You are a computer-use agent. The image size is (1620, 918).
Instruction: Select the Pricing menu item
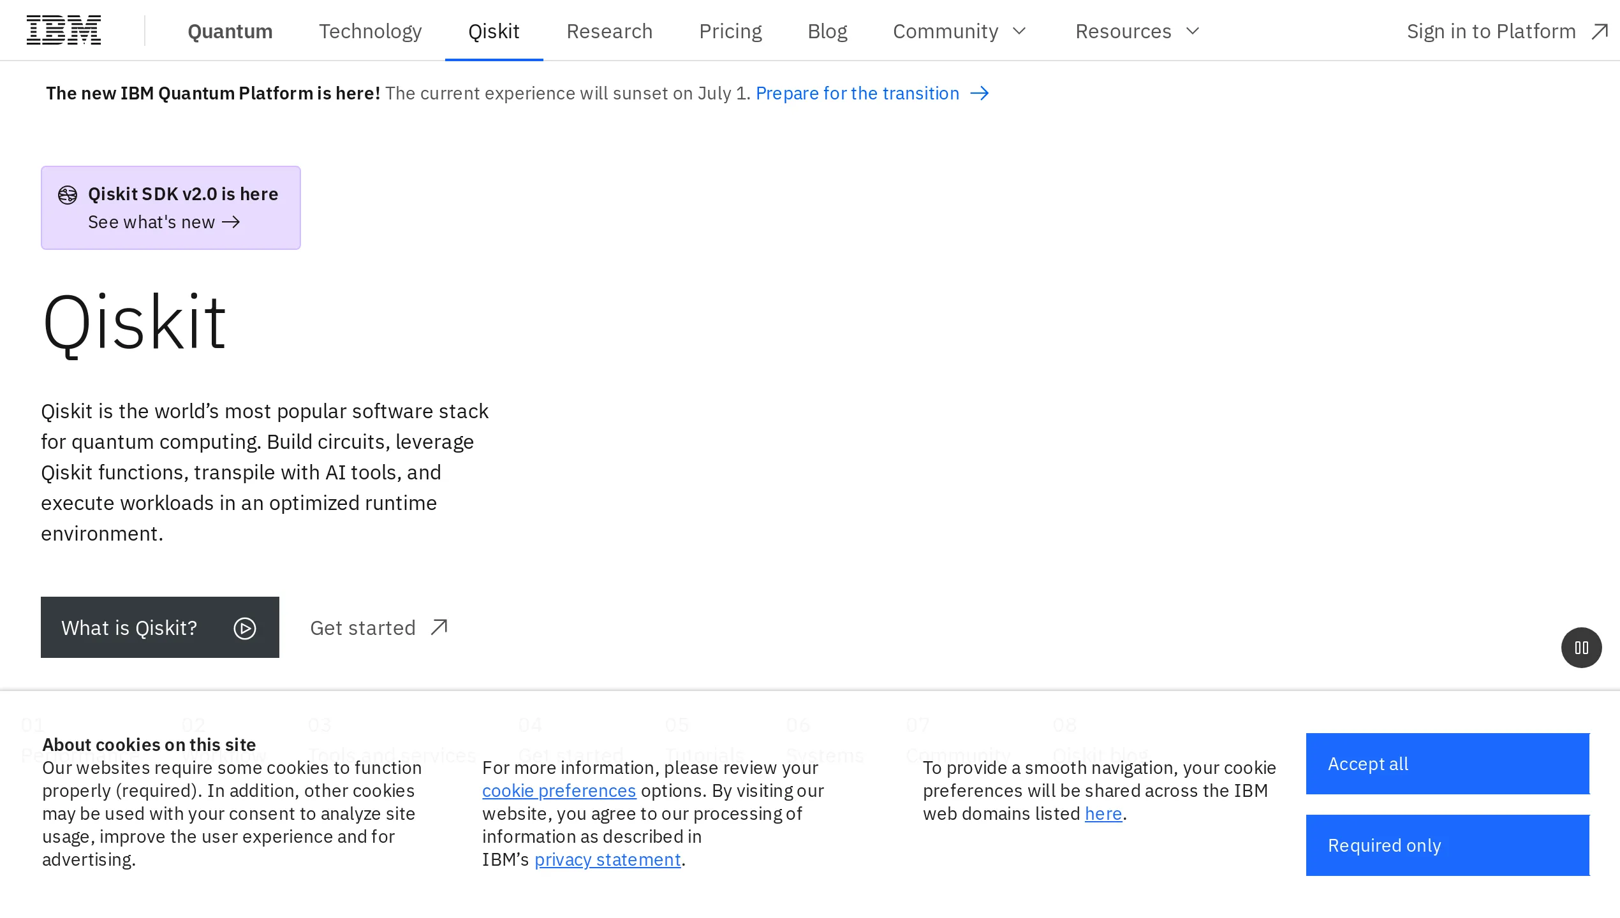(730, 31)
